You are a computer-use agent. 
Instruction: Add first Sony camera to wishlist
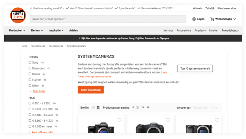tap(119, 120)
